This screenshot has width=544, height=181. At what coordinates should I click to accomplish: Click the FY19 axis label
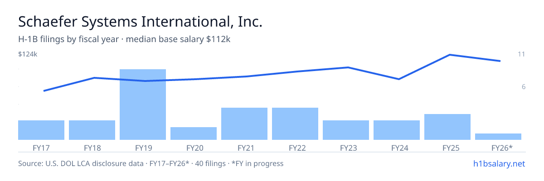(x=143, y=148)
